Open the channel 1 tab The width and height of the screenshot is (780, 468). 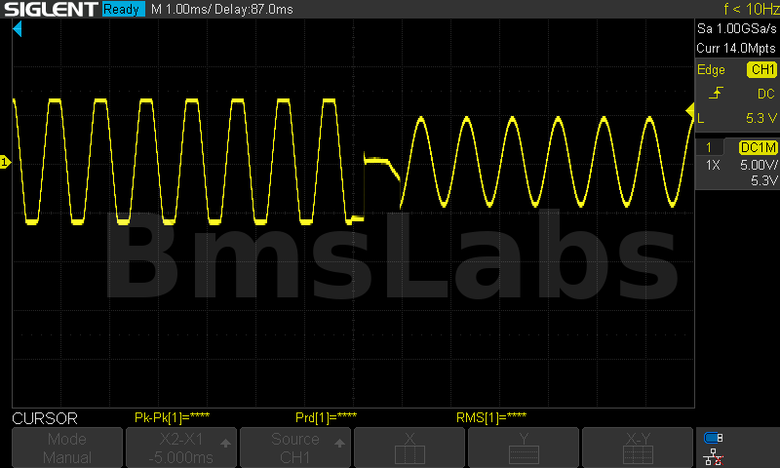[x=714, y=147]
